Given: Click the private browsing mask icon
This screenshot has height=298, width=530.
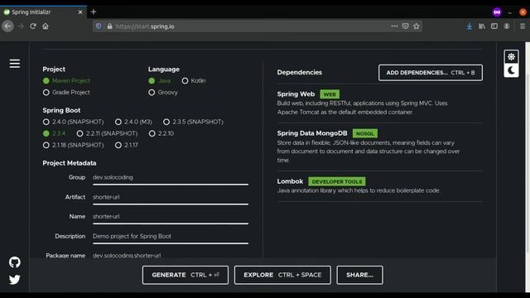Looking at the screenshot, I should click(497, 12).
